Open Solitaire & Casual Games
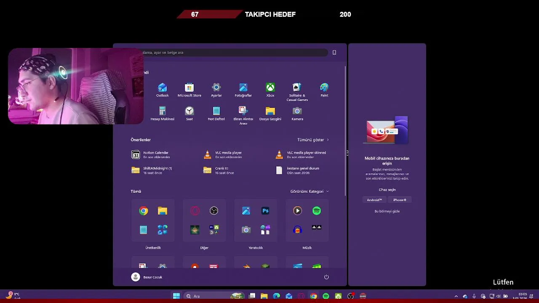Image resolution: width=539 pixels, height=303 pixels. (297, 92)
